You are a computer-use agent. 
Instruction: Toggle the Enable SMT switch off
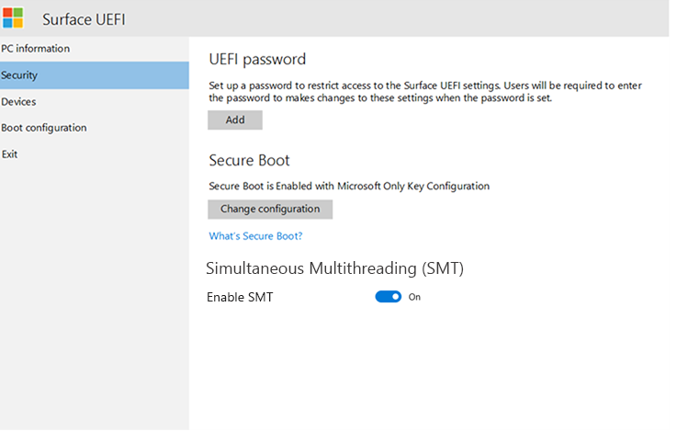[x=389, y=297]
